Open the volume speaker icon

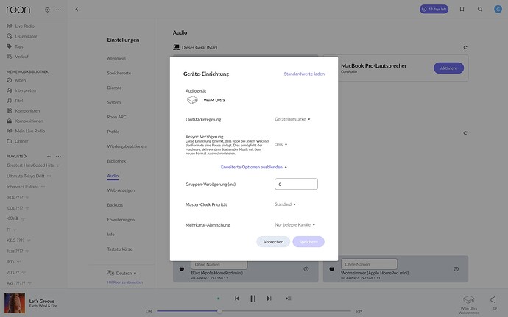[x=493, y=299]
